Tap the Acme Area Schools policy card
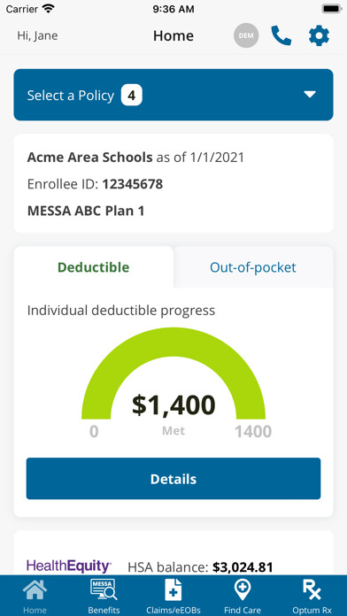 pyautogui.click(x=173, y=183)
